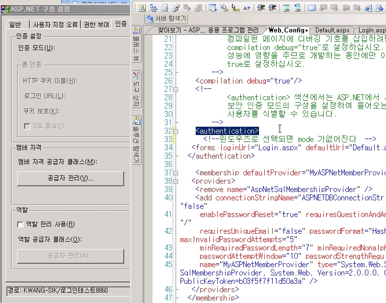Click the maxInvalidPasswordAttempts="5" text

pos(238,239)
